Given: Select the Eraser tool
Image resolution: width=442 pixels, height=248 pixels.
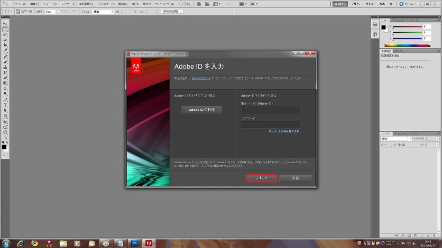Looking at the screenshot, I should click(5, 78).
